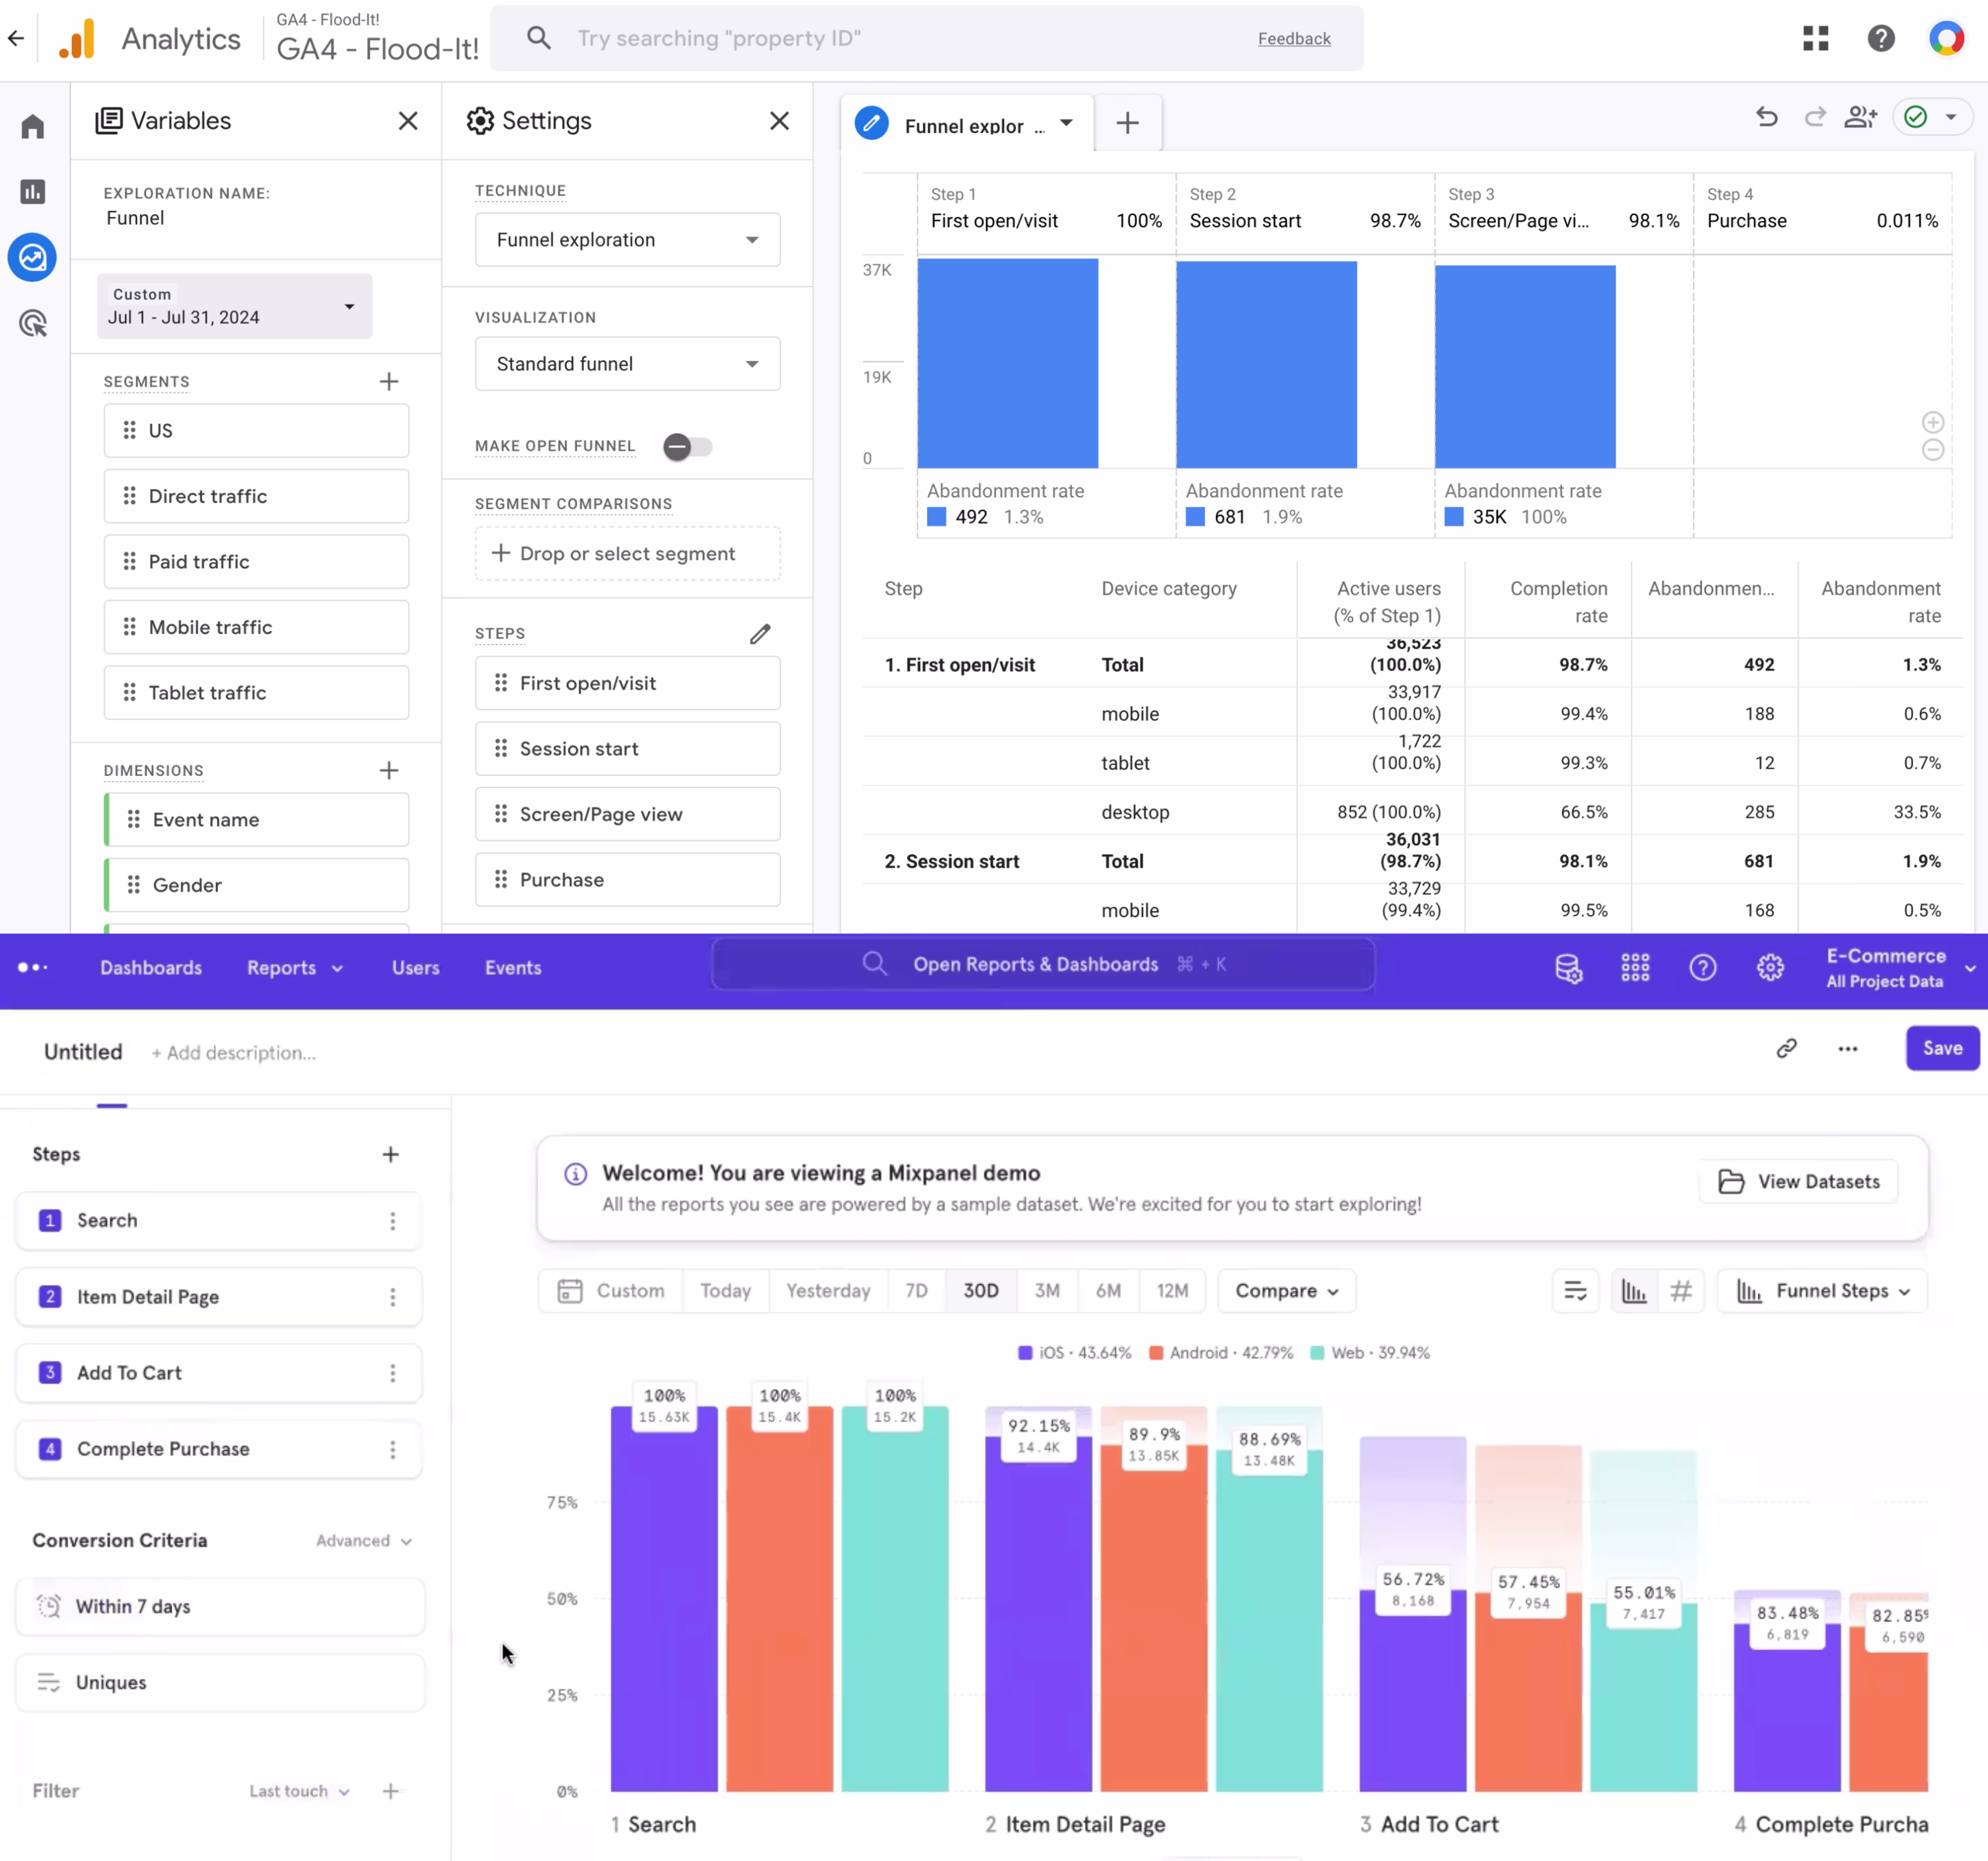The height and width of the screenshot is (1861, 1988).
Task: Redo the change in the funnel exploration
Action: click(x=1814, y=117)
